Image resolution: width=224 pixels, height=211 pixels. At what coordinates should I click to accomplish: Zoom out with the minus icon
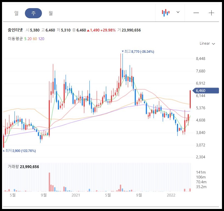click(196, 13)
